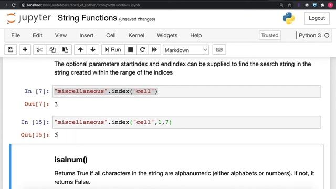The width and height of the screenshot is (336, 189).
Task: Click the index("cell",1,7) code cell input
Action: (x=186, y=122)
